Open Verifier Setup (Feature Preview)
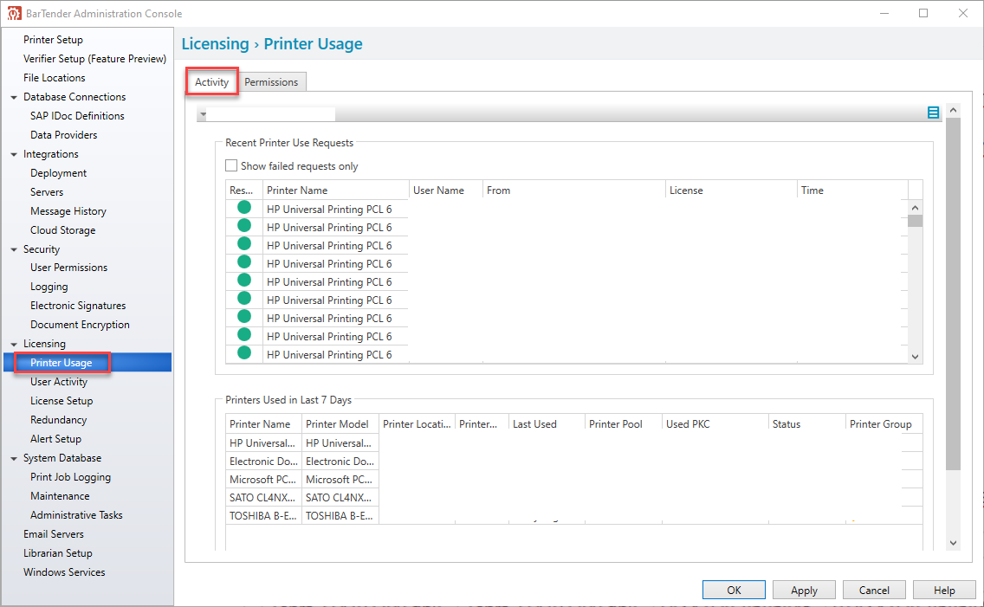This screenshot has width=984, height=607. tap(94, 58)
